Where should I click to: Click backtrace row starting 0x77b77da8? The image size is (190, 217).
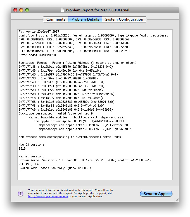tap(62, 82)
